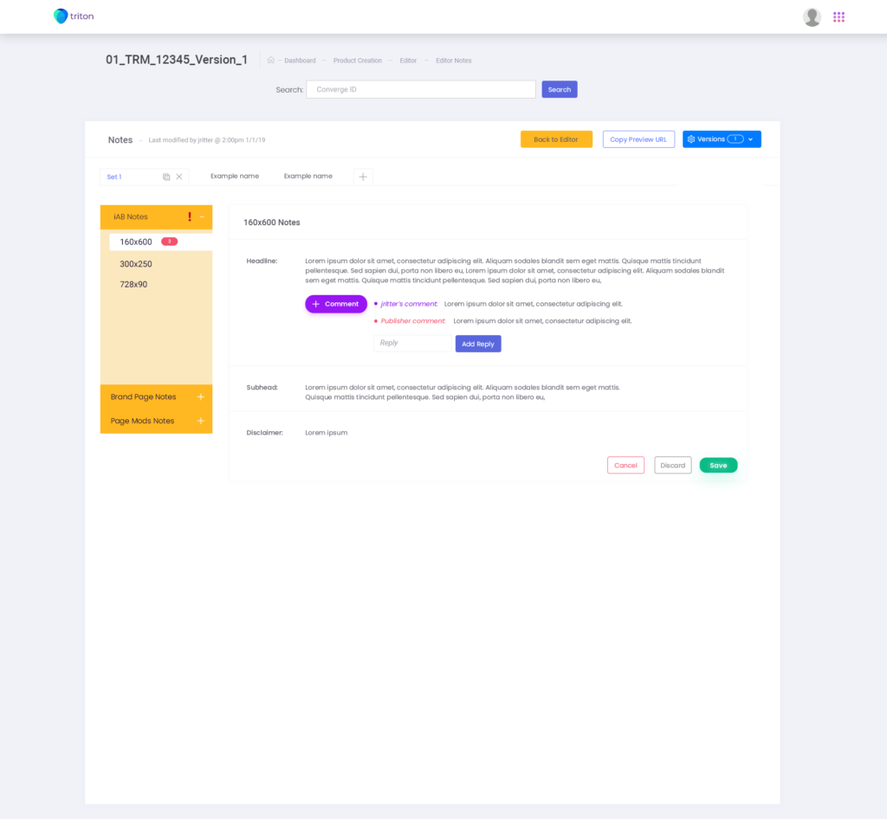887x819 pixels.
Task: Click into the Reply input field
Action: 411,343
